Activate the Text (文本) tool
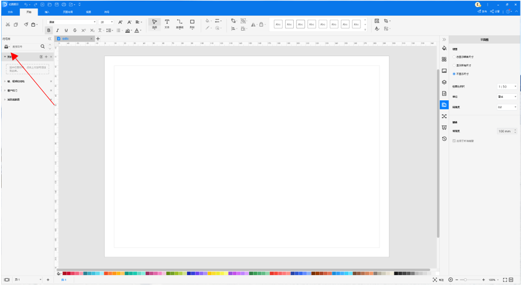This screenshot has width=521, height=285. (167, 23)
